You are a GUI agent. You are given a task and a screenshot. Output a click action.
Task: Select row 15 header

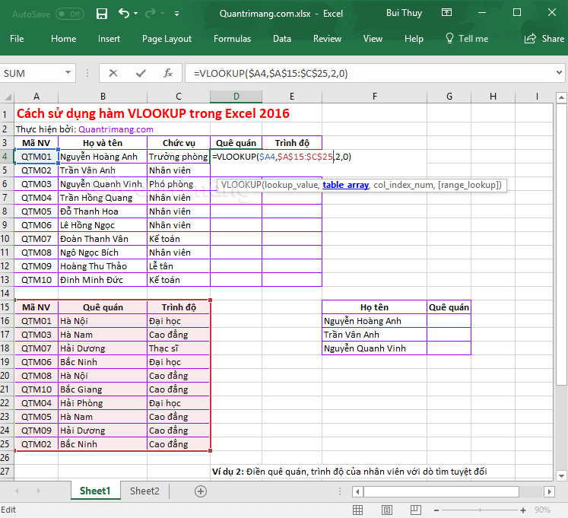click(5, 307)
